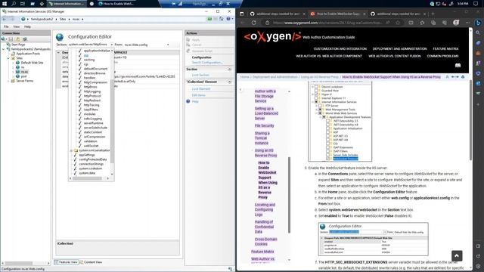
Task: Select httpRedirect in the section list
Action: tap(92, 100)
